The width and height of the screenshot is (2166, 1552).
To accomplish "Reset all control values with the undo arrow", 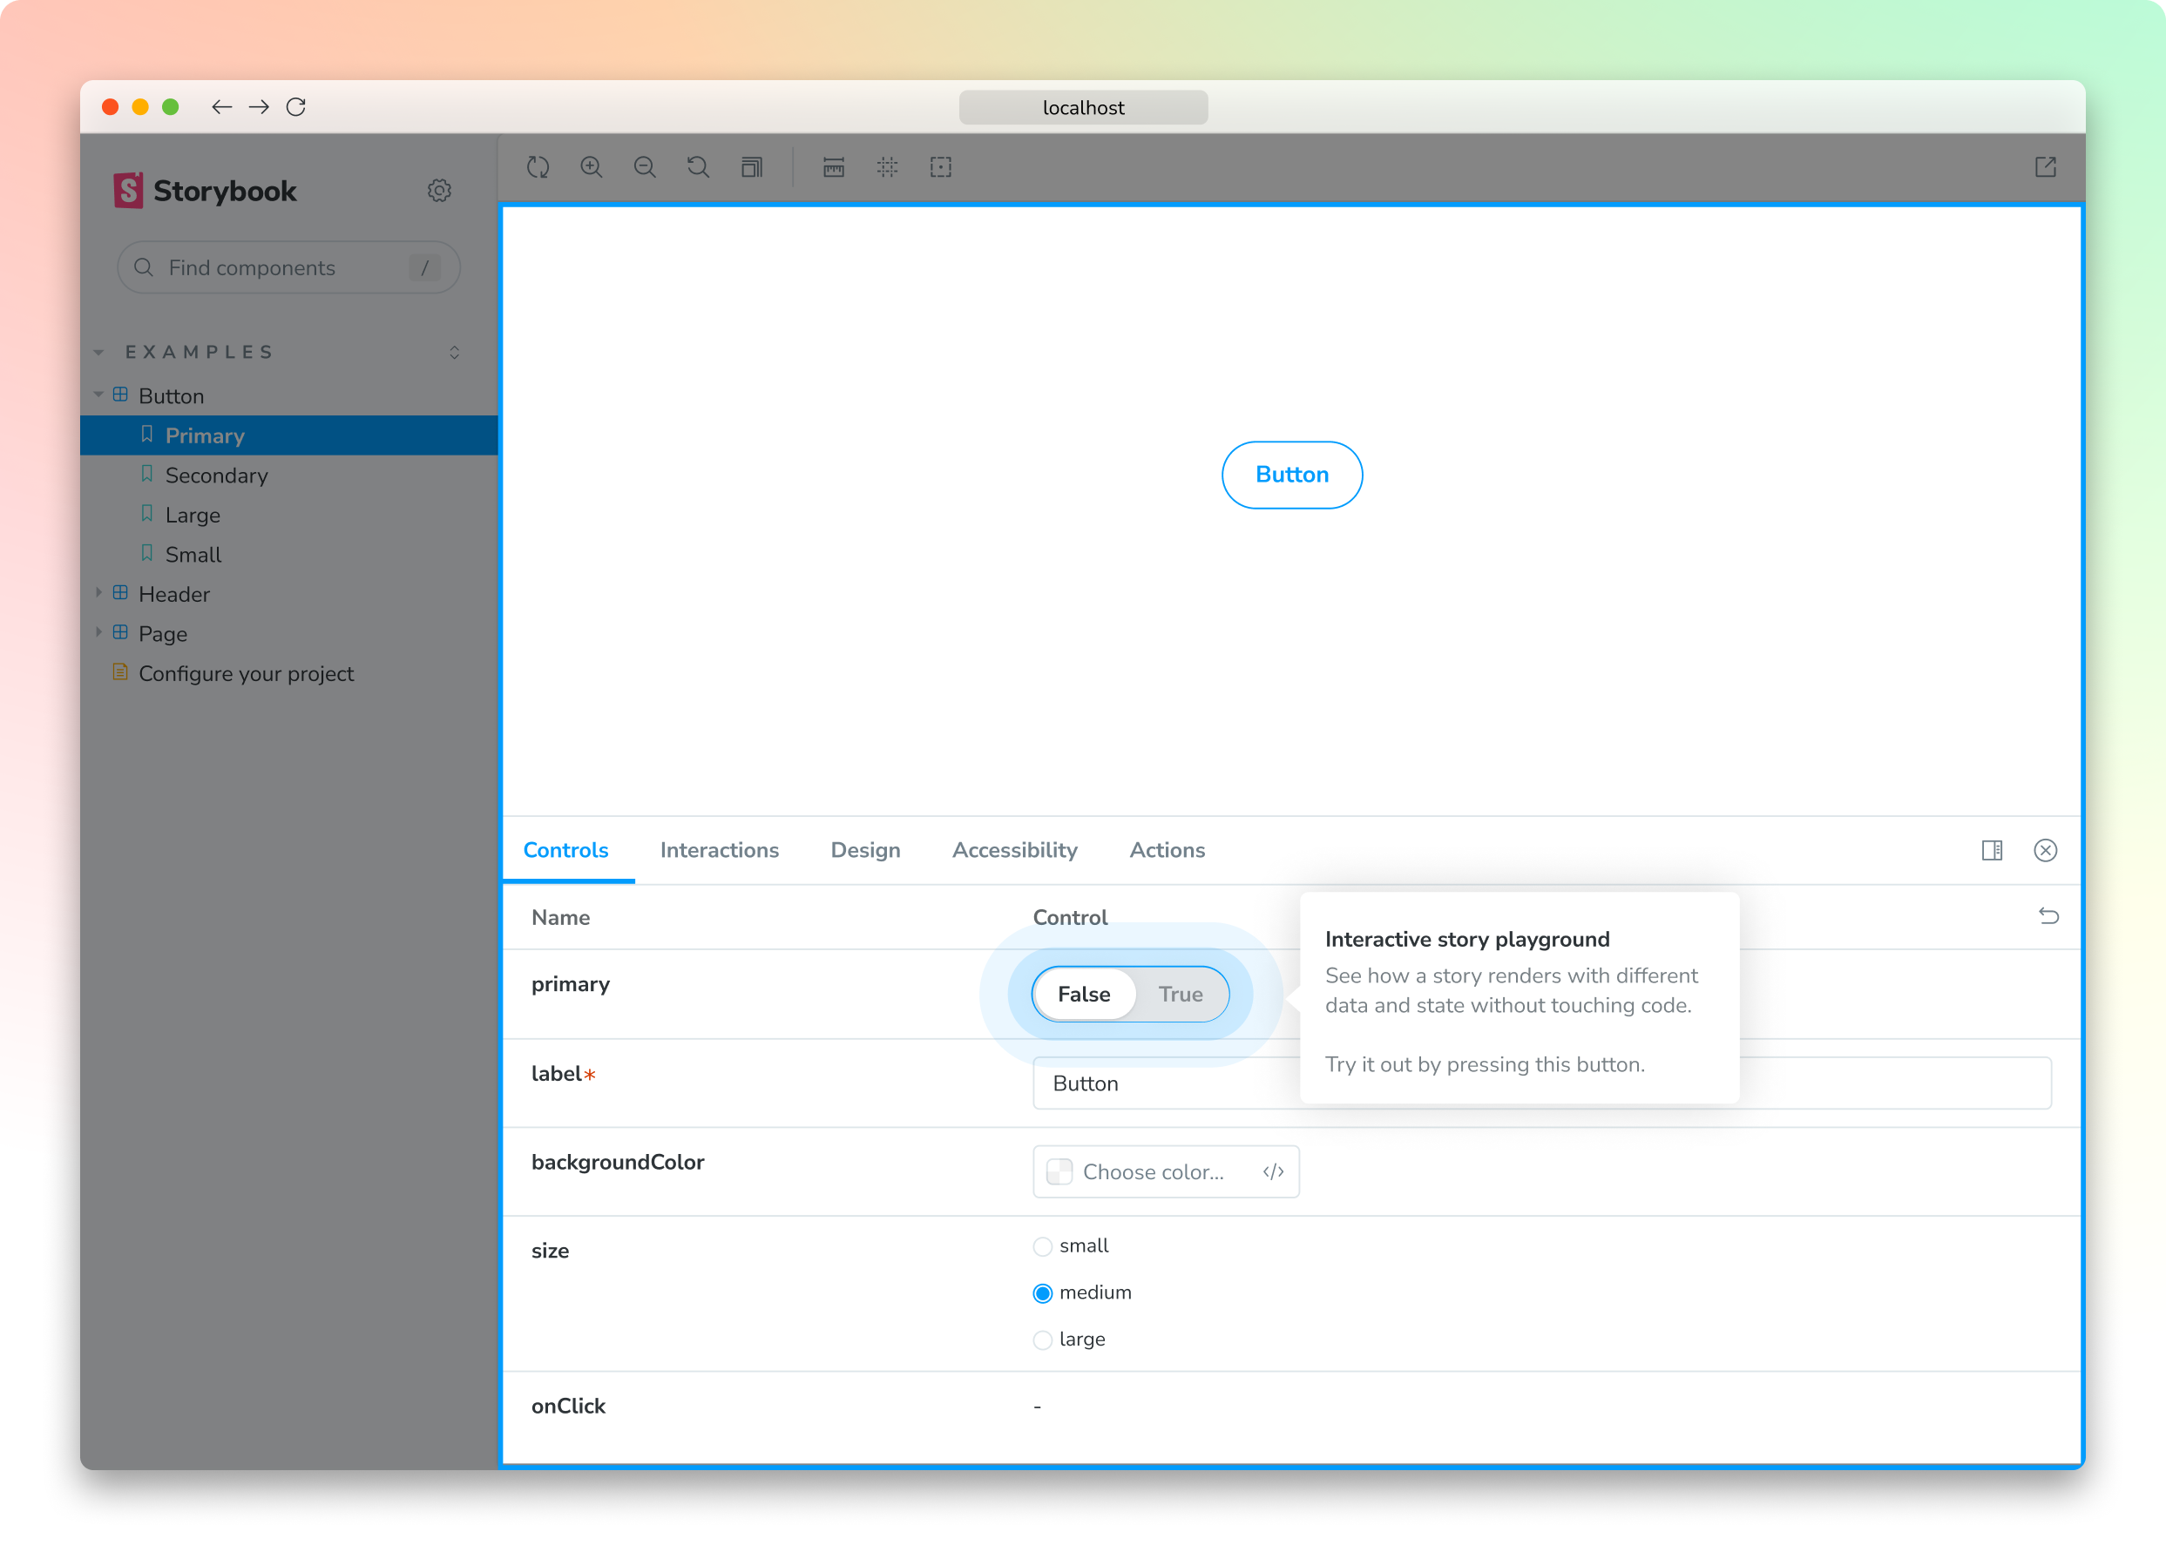I will point(2048,917).
